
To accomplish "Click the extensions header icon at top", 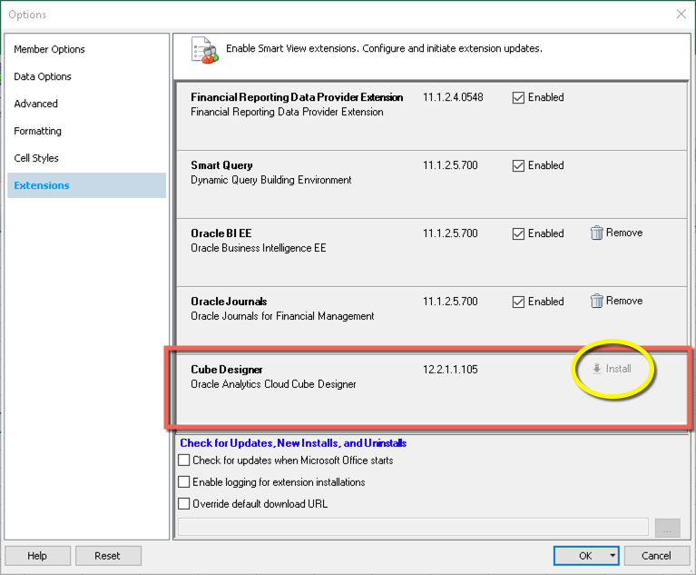I will pyautogui.click(x=204, y=50).
